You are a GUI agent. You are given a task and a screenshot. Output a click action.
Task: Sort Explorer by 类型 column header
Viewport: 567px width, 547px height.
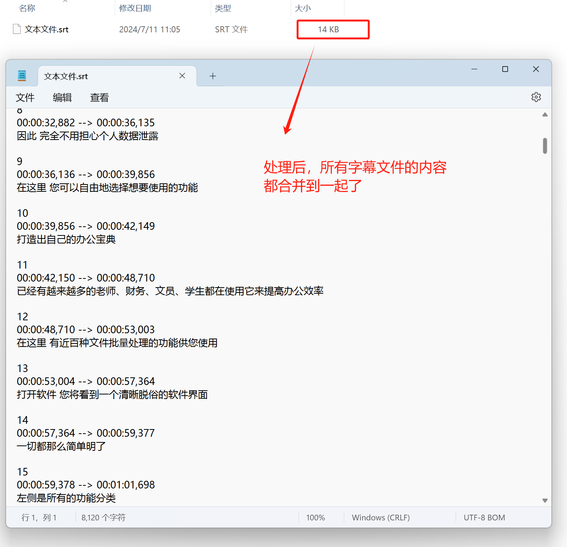[223, 8]
